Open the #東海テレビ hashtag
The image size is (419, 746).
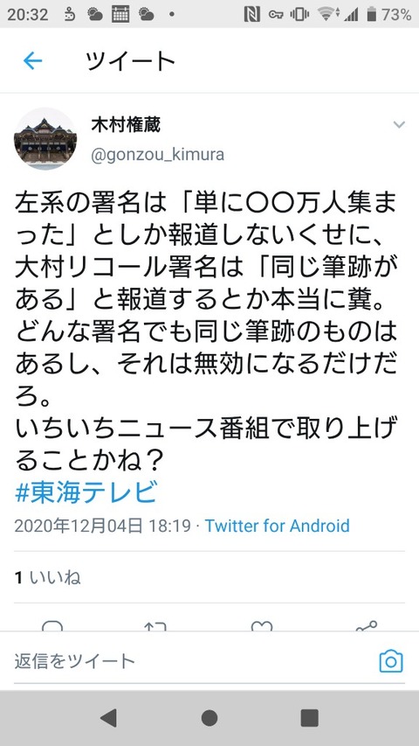point(86,493)
